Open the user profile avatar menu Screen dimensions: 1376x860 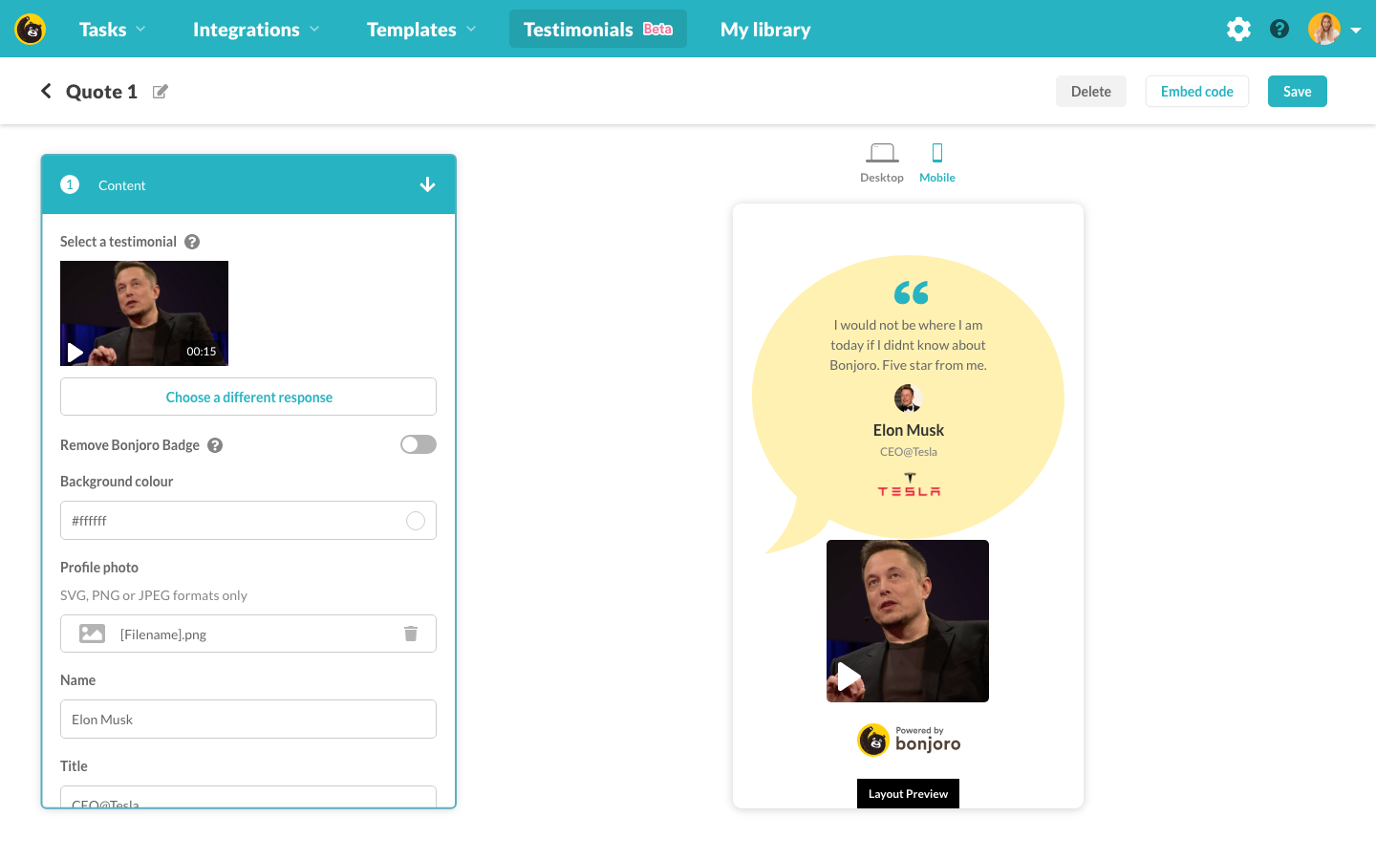(1324, 29)
